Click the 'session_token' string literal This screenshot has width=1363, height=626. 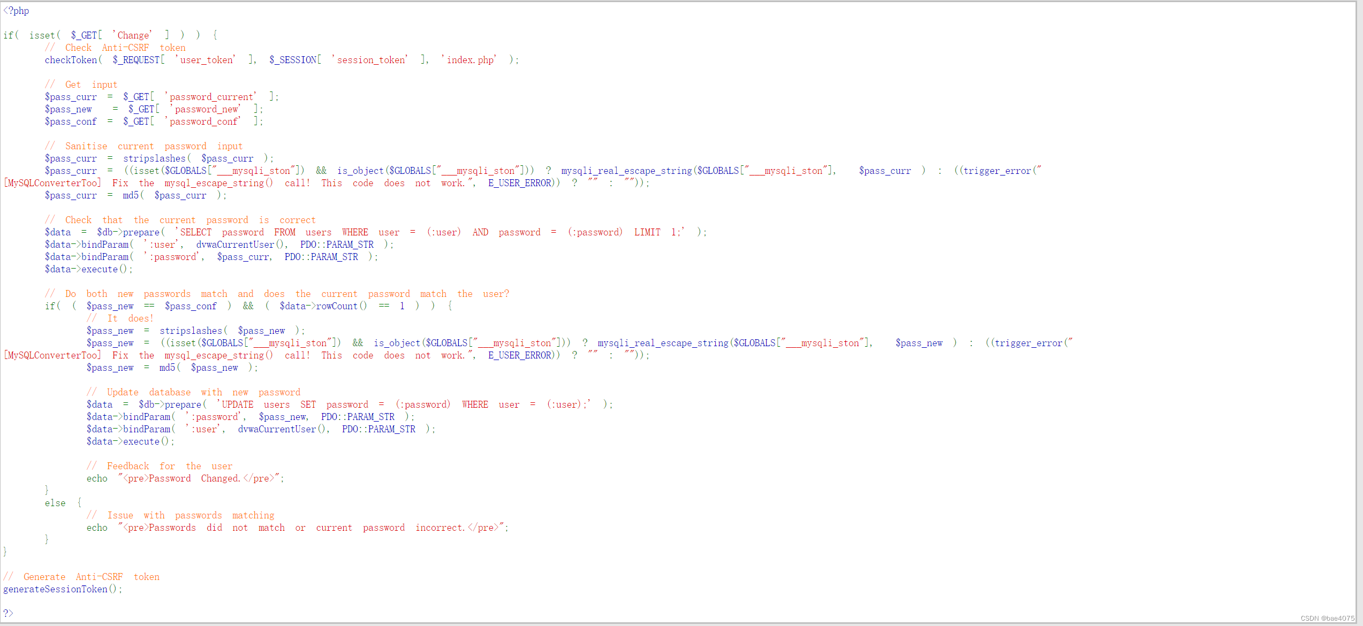370,60
